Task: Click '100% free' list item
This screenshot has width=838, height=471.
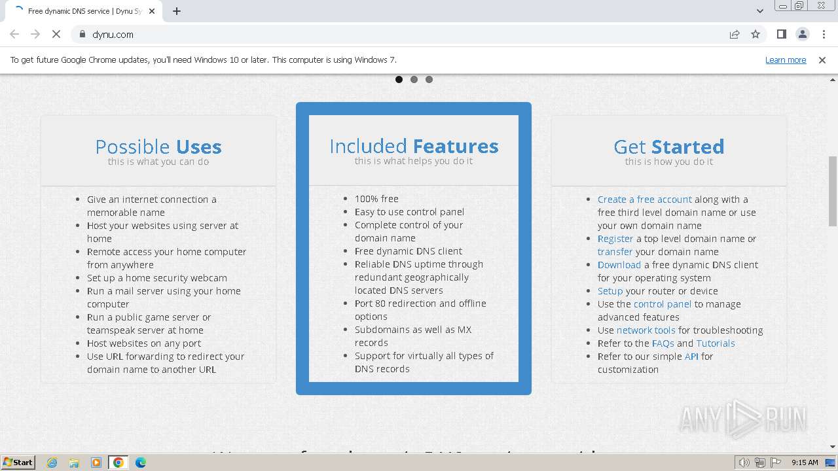Action: pyautogui.click(x=376, y=199)
